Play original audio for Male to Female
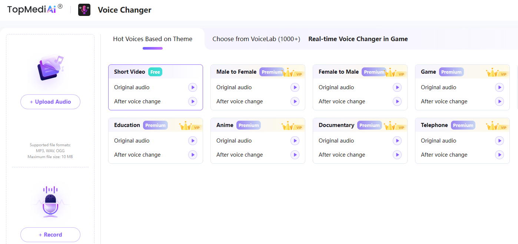The height and width of the screenshot is (244, 518). tap(295, 87)
